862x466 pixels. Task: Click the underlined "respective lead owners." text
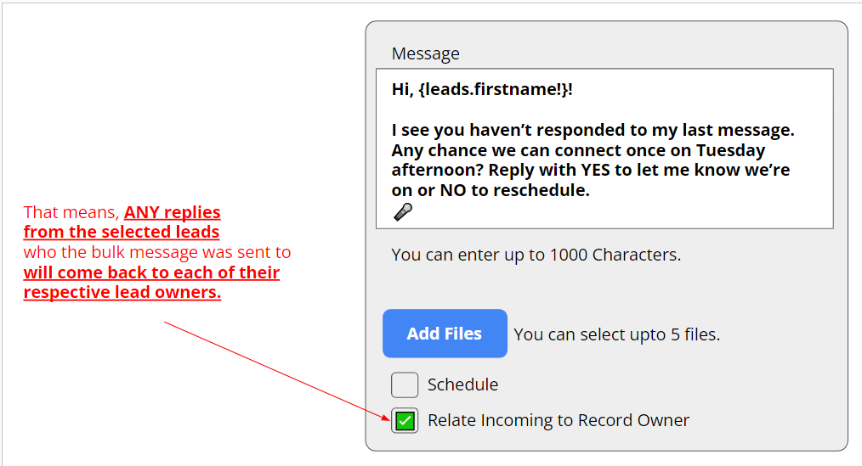tap(122, 293)
